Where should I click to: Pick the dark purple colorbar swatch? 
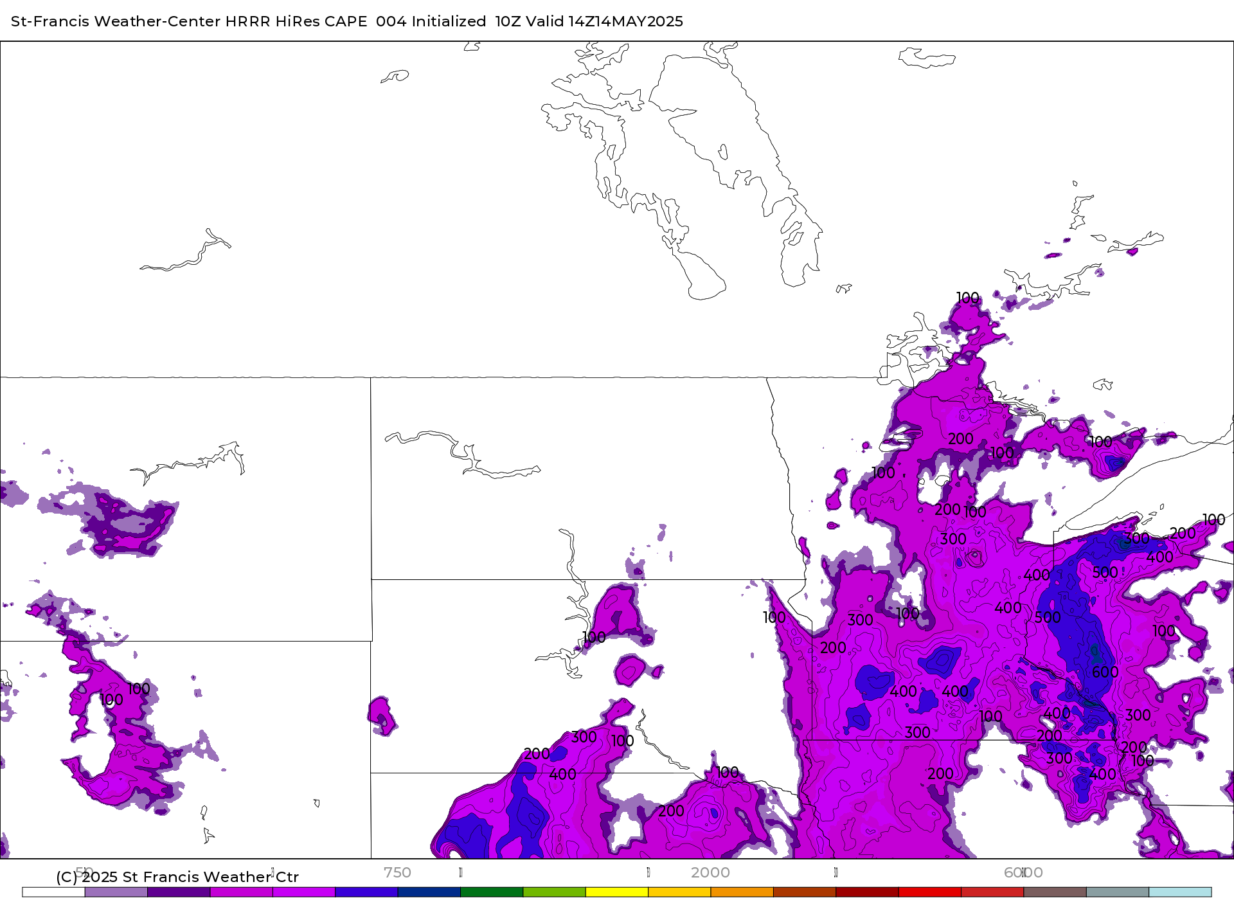(179, 892)
